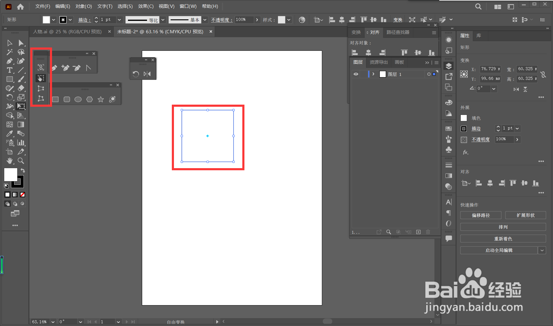The height and width of the screenshot is (326, 553).
Task: Open the search icon in top bar
Action: 478,6
